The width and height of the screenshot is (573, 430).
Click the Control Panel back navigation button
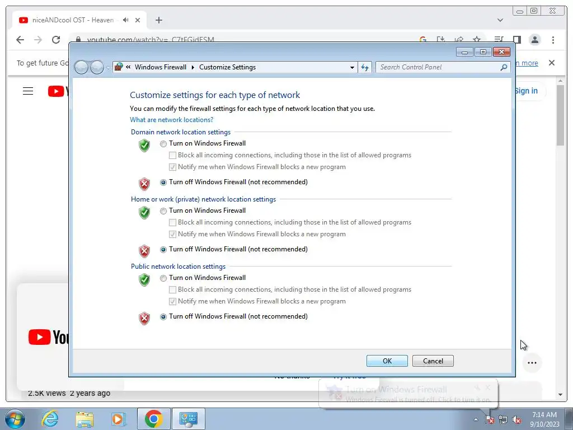pyautogui.click(x=82, y=67)
